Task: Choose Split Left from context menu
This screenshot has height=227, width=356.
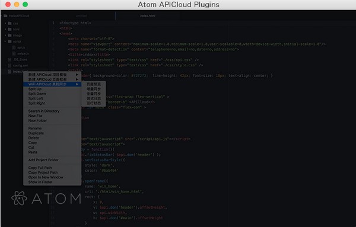Action: click(52, 98)
